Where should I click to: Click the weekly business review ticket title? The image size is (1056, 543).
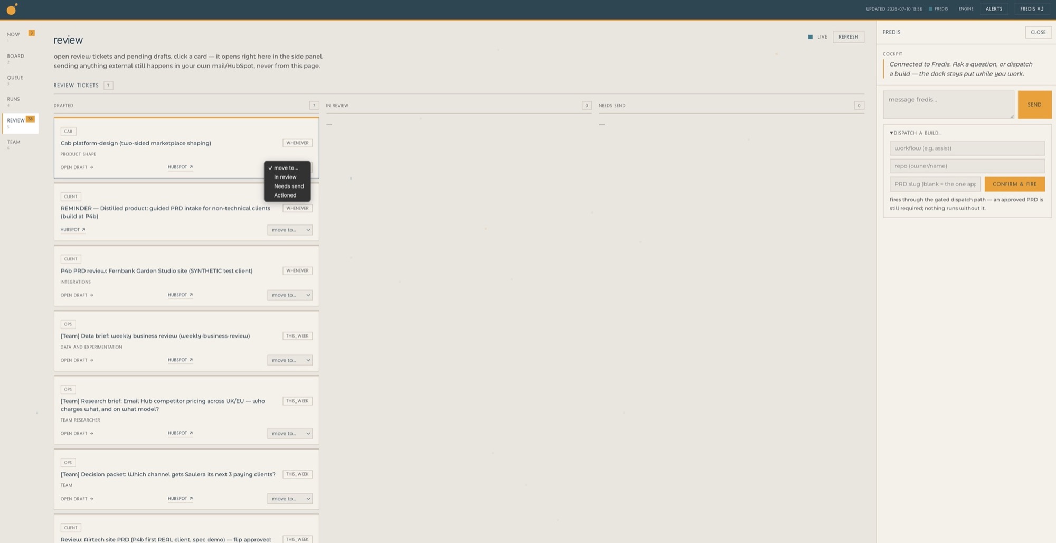[x=155, y=336]
